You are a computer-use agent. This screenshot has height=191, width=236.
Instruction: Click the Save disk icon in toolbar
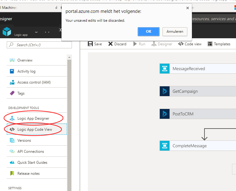click(90, 44)
